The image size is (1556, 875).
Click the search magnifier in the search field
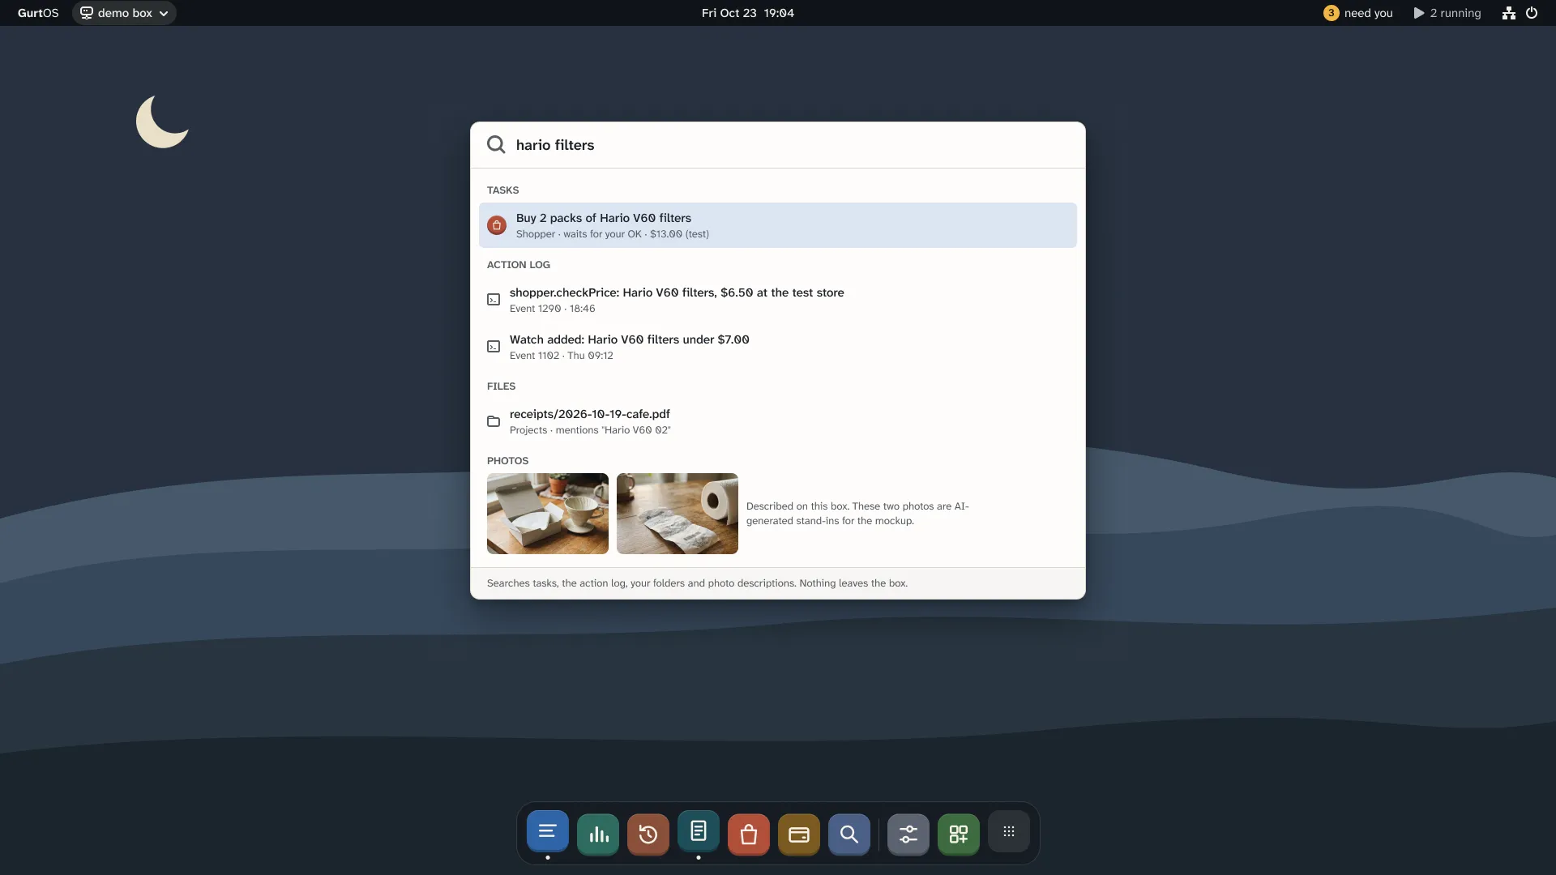(496, 145)
